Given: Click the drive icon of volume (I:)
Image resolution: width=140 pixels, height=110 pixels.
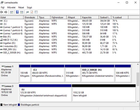Looking at the screenshot, I should [1, 24].
